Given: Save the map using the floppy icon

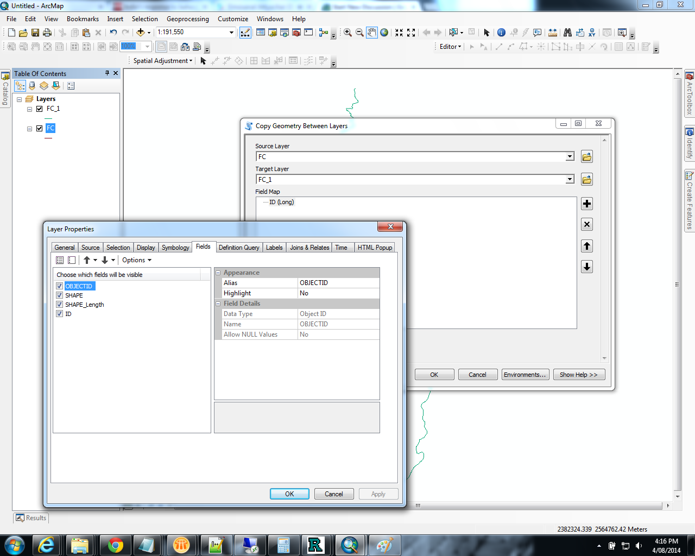Looking at the screenshot, I should tap(35, 33).
